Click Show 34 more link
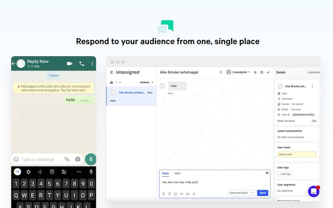Image resolution: width=333 pixels, height=208 pixels. 286,121
